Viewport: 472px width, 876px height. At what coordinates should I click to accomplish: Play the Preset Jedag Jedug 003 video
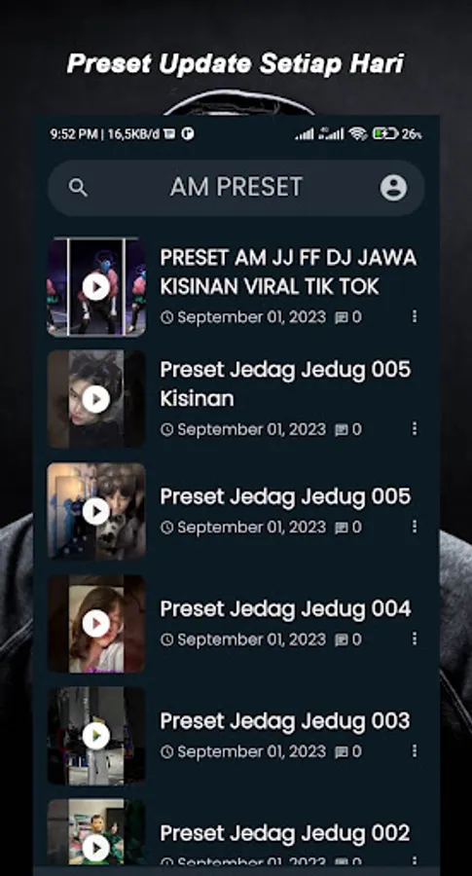(x=96, y=736)
